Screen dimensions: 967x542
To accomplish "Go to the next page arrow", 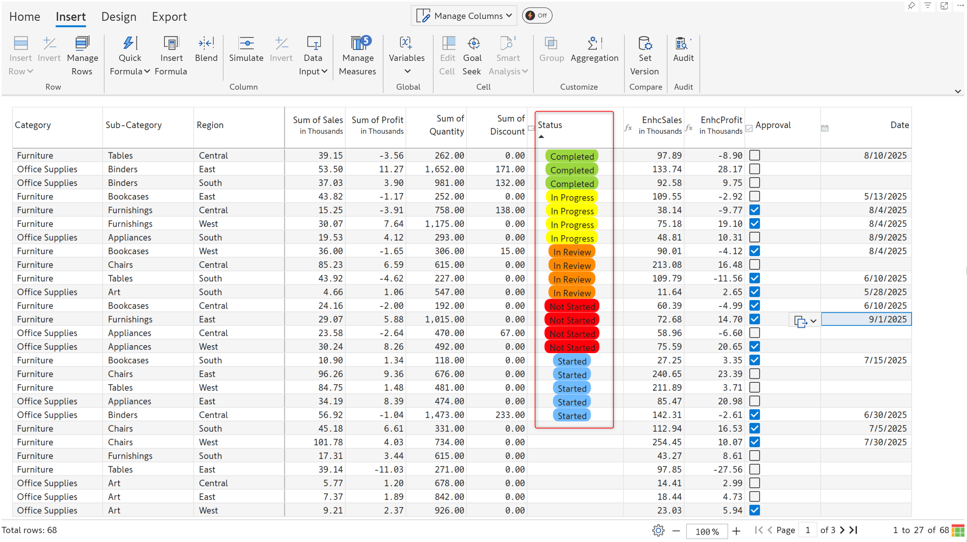I will (x=842, y=530).
